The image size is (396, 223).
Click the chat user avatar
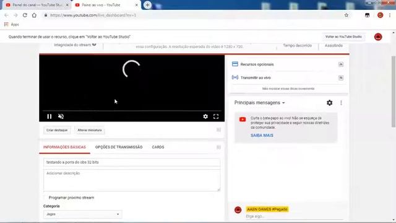point(238,210)
